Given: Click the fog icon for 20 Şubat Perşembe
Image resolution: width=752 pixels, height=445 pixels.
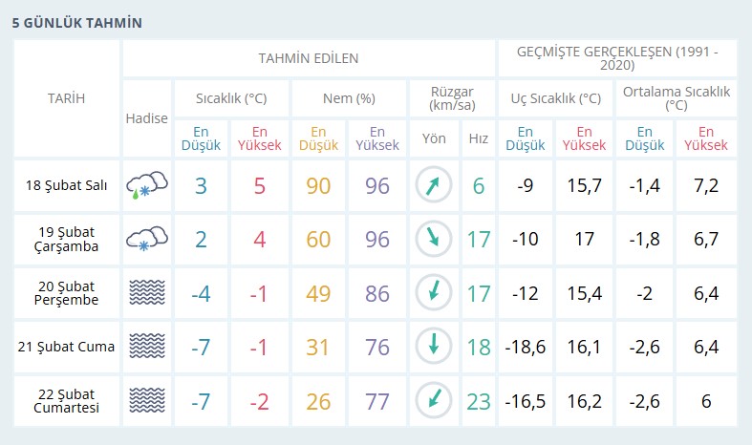Looking at the screenshot, I should coord(146,292).
